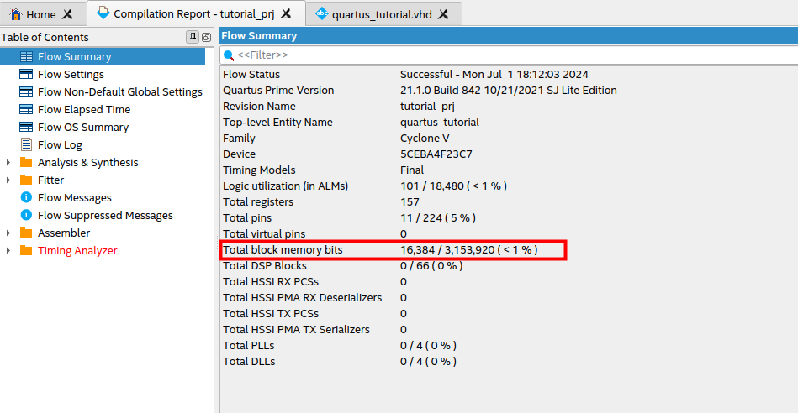Click the Timing Analyzer folder icon
This screenshot has width=798, height=413.
pos(26,250)
